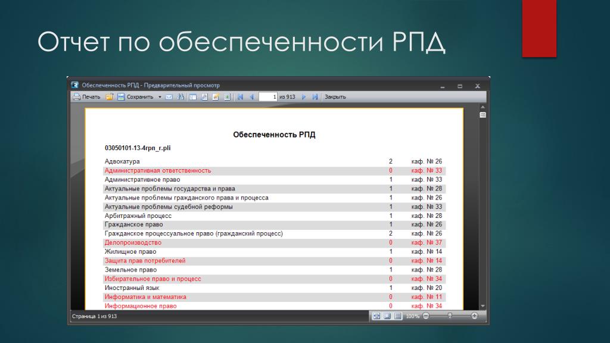Viewport: 610px width, 343px height.
Task: Open report file via folder icon
Action: coord(110,97)
